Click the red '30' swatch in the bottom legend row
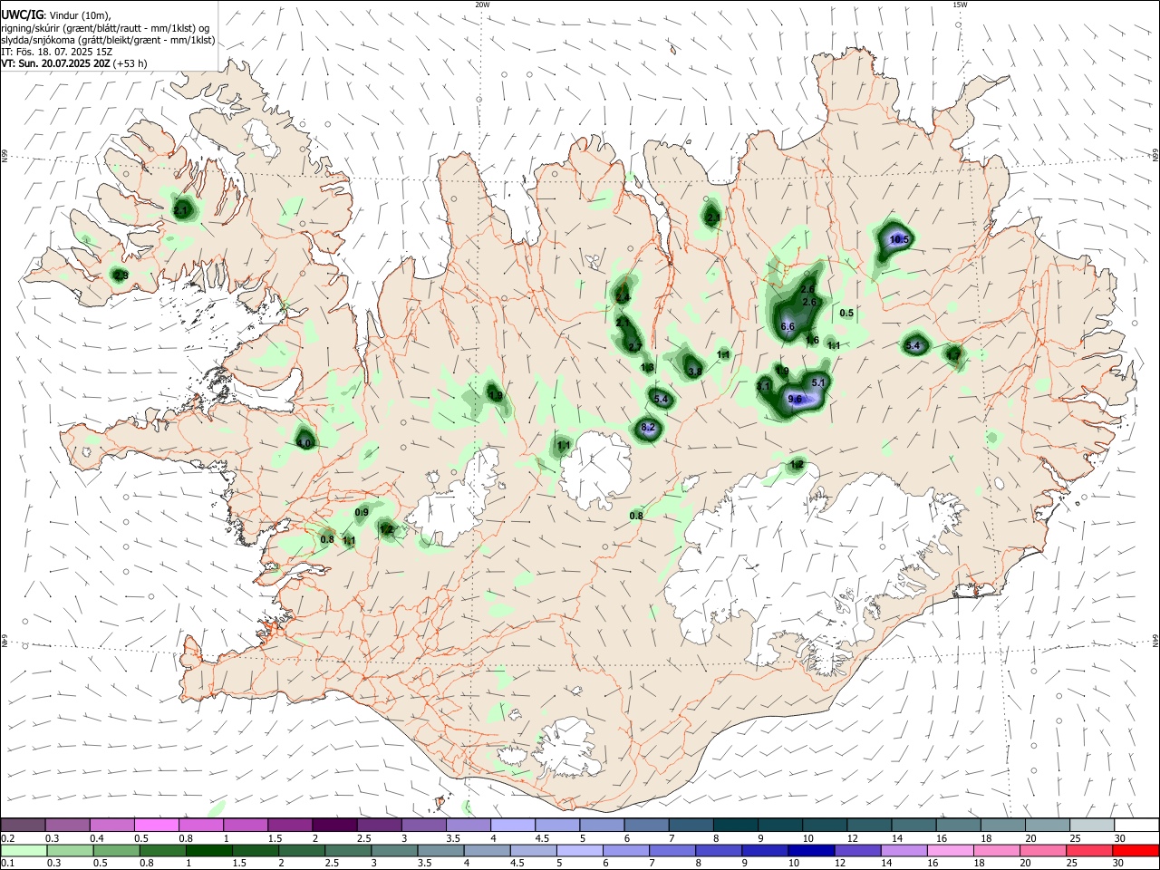 click(x=1135, y=850)
